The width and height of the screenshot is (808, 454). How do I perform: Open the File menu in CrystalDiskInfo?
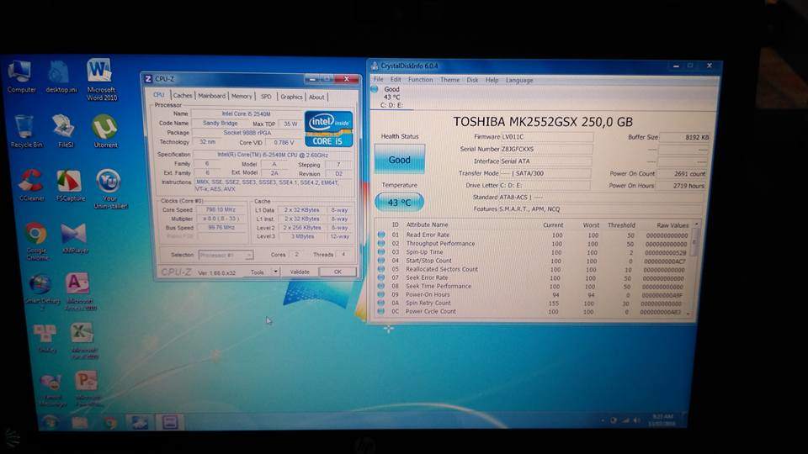pos(378,79)
